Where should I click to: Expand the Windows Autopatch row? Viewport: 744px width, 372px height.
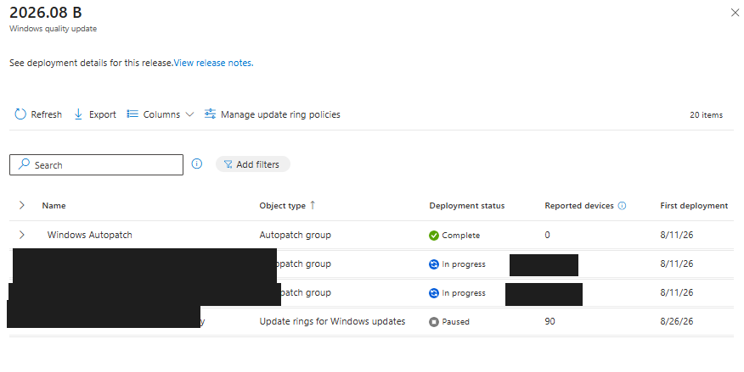pos(22,235)
